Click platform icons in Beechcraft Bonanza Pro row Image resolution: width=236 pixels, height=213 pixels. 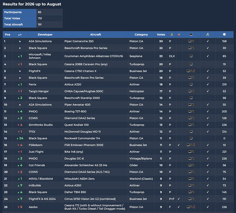[x=191, y=48]
